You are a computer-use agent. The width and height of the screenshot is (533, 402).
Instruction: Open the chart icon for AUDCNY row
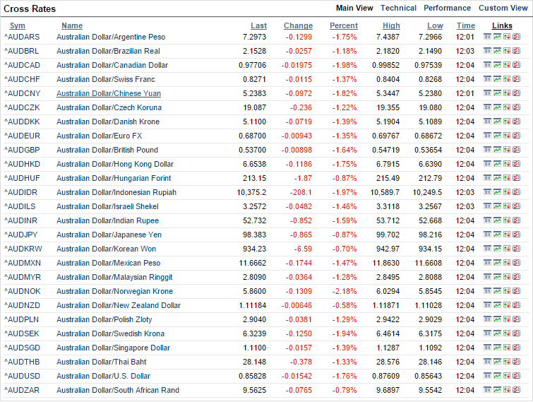coord(497,93)
